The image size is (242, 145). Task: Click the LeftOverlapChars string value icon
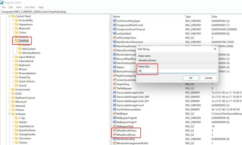point(114,38)
